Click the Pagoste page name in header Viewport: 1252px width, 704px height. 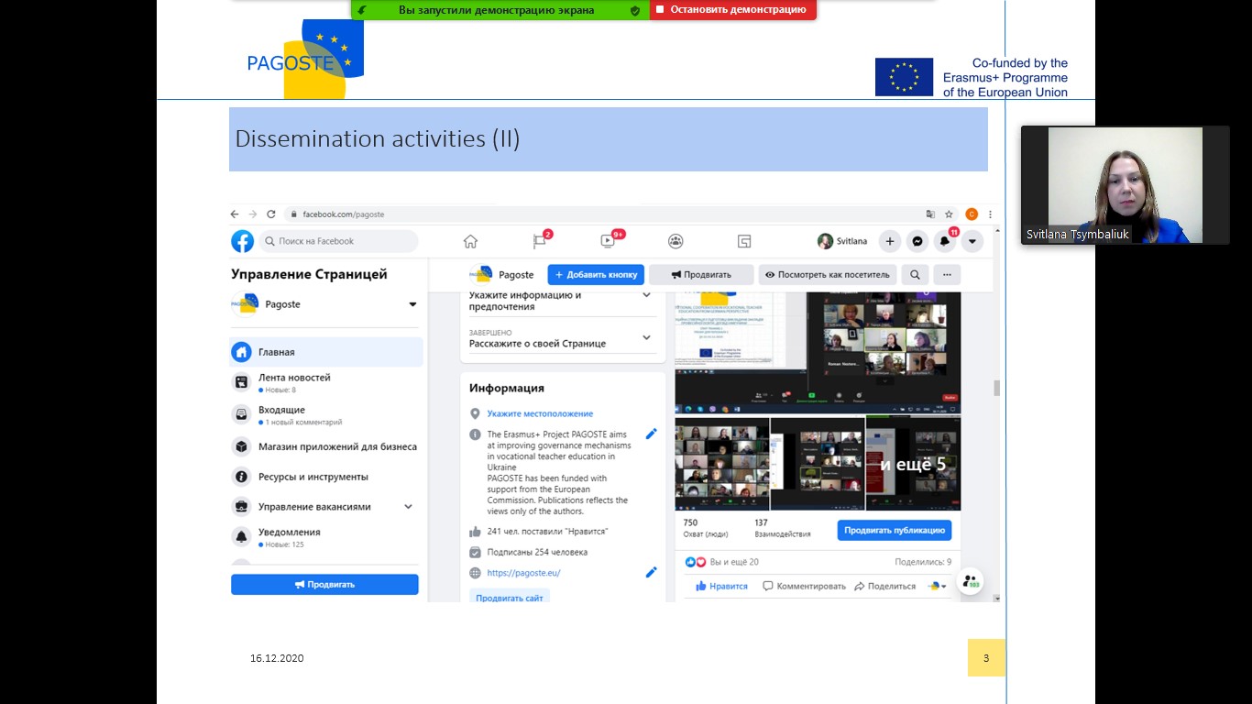pos(517,274)
